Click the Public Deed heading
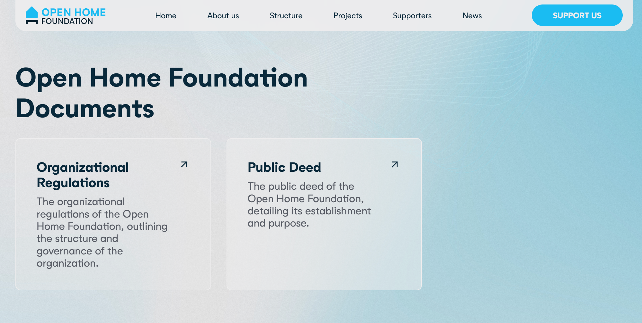 (284, 167)
